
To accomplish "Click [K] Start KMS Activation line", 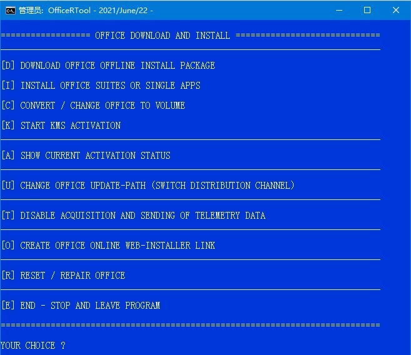I will pos(61,126).
